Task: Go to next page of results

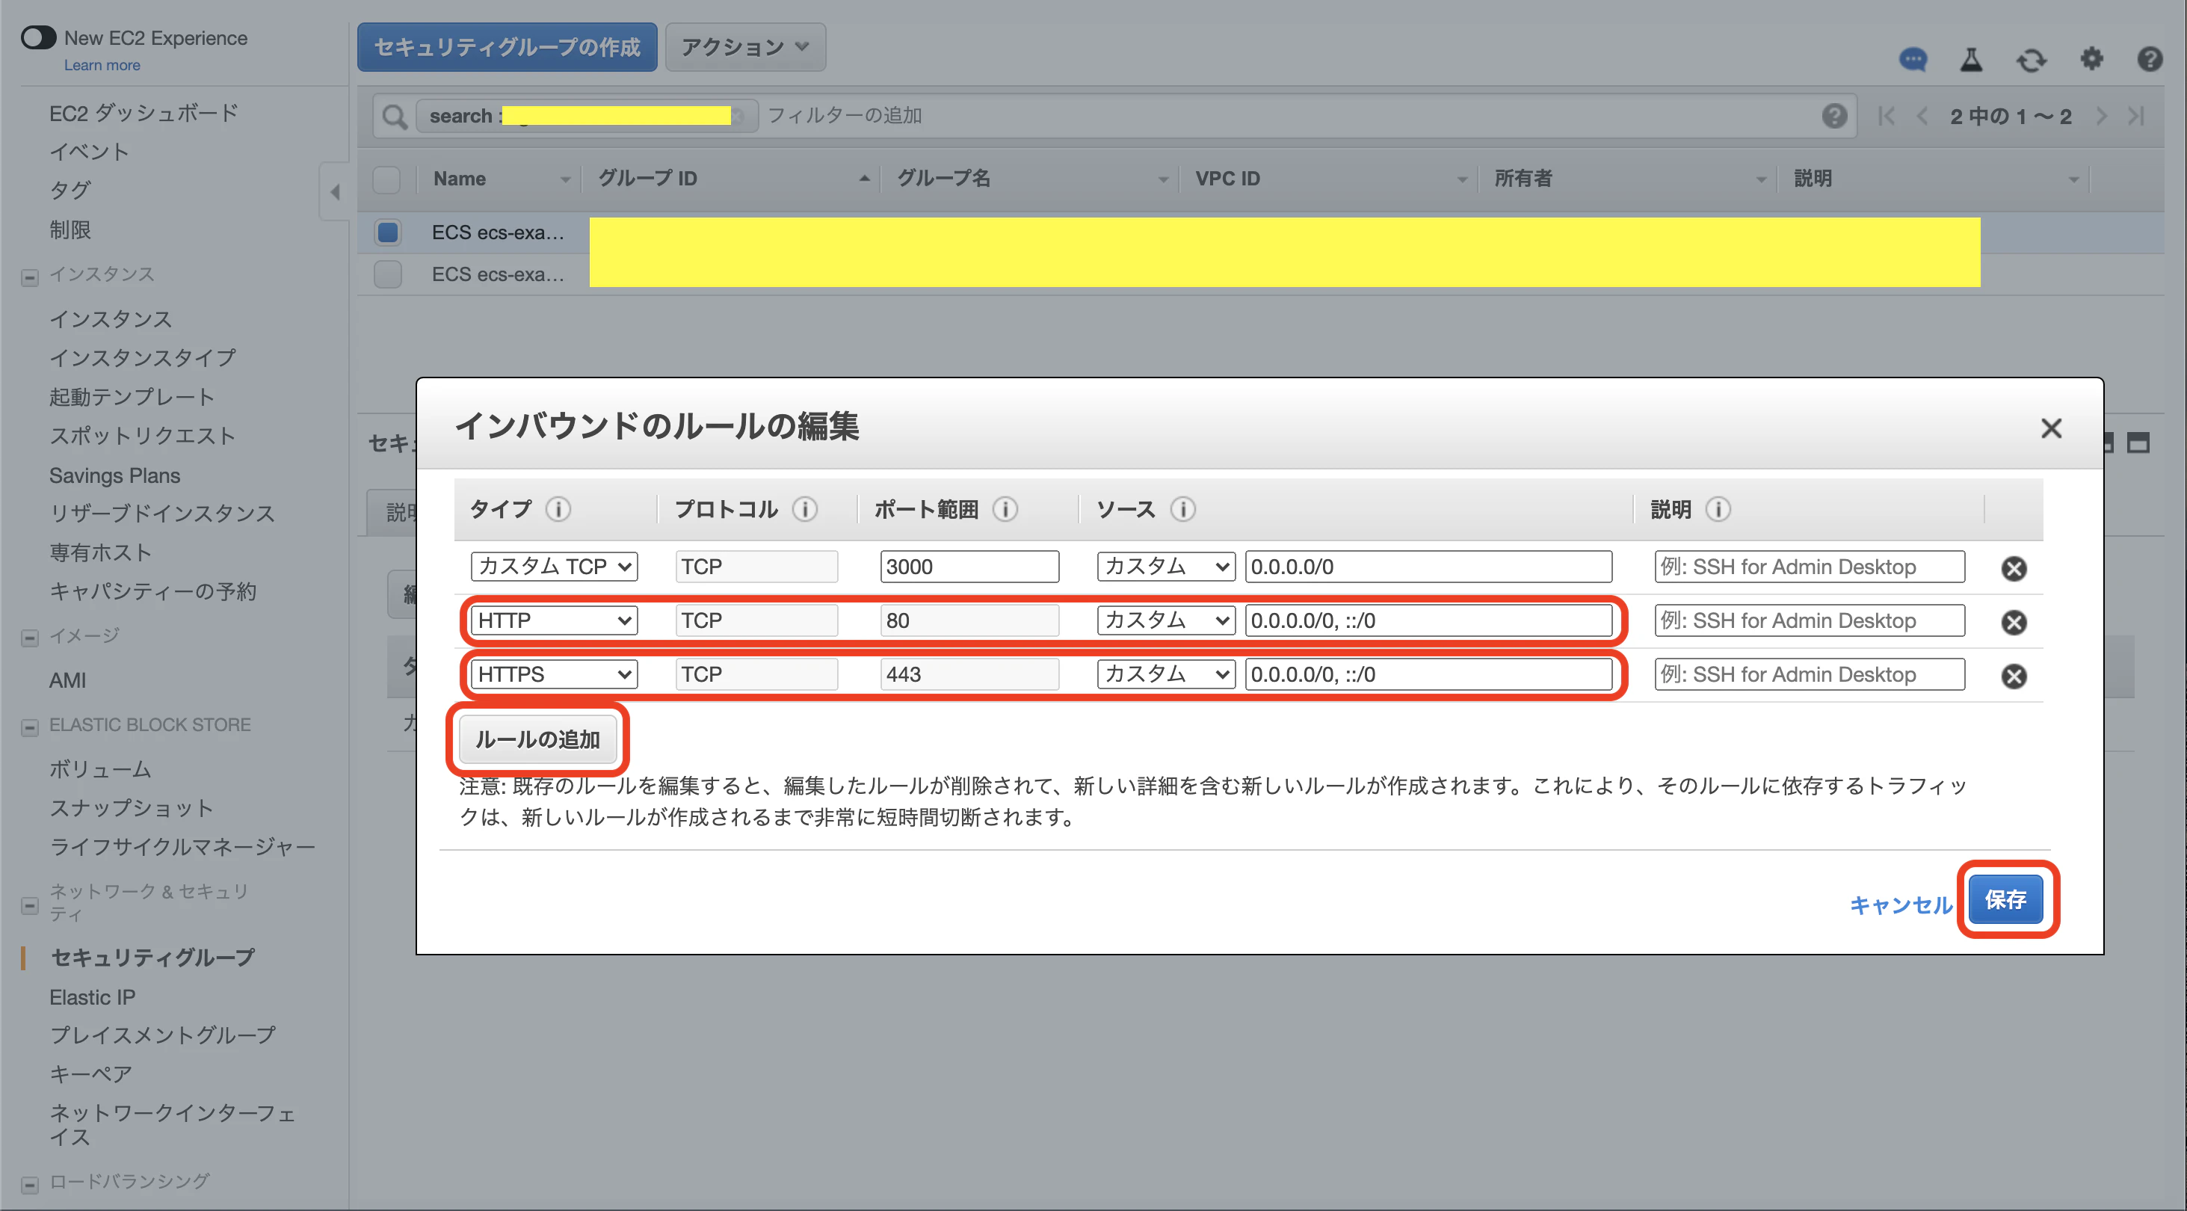Action: (x=2101, y=116)
